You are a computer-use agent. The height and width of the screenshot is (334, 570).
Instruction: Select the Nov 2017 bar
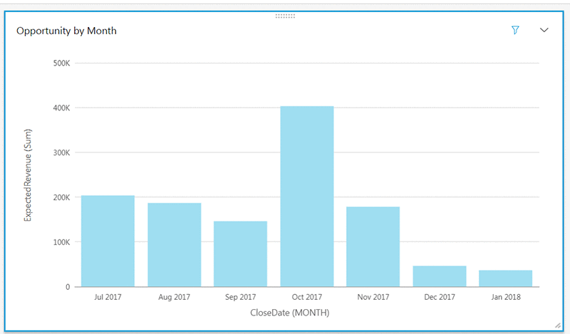click(x=373, y=247)
